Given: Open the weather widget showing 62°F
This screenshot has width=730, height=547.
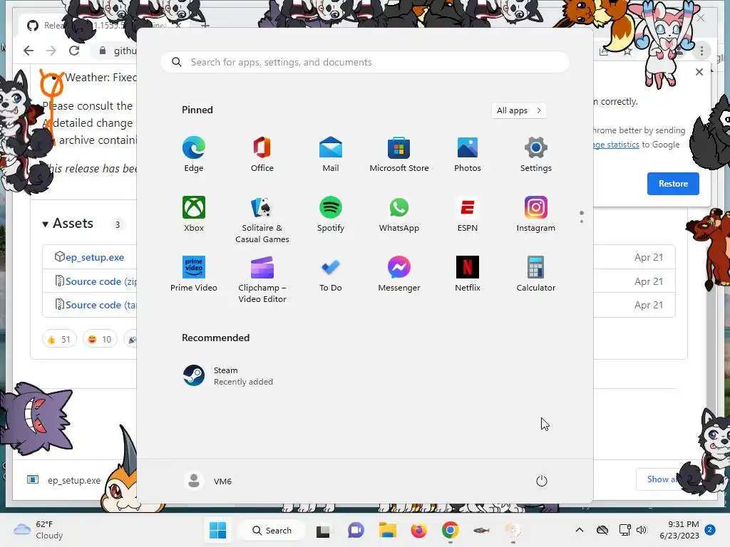Looking at the screenshot, I should pyautogui.click(x=38, y=530).
